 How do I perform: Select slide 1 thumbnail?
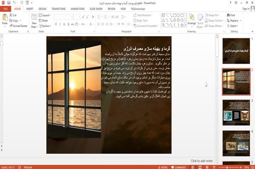236,51
